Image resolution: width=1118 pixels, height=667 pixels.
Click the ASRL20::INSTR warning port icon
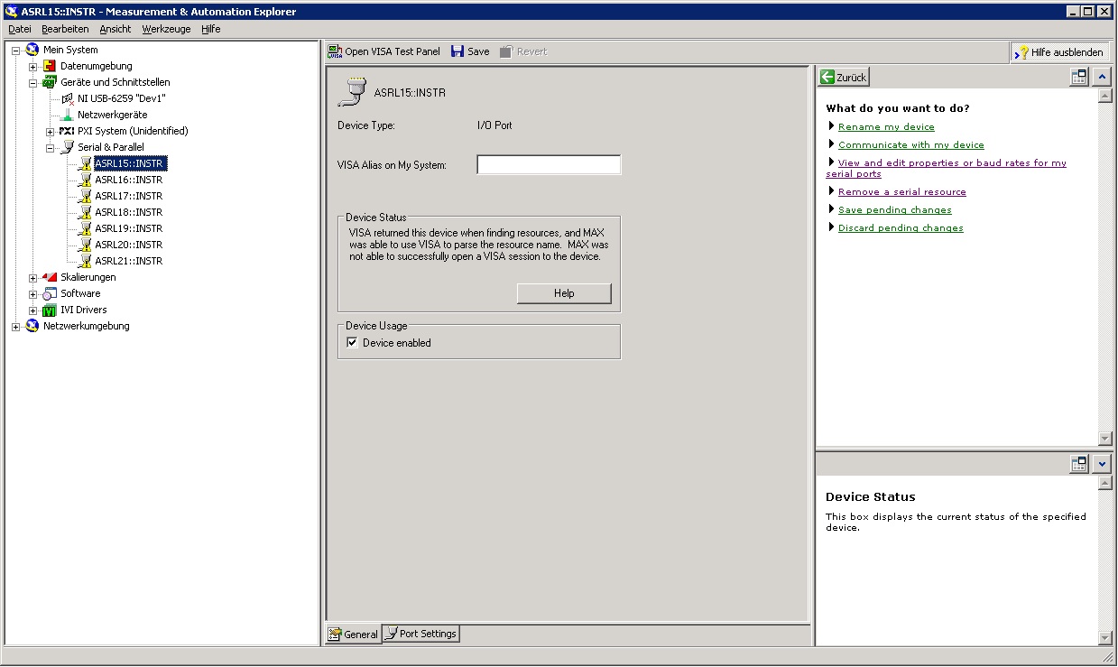85,245
